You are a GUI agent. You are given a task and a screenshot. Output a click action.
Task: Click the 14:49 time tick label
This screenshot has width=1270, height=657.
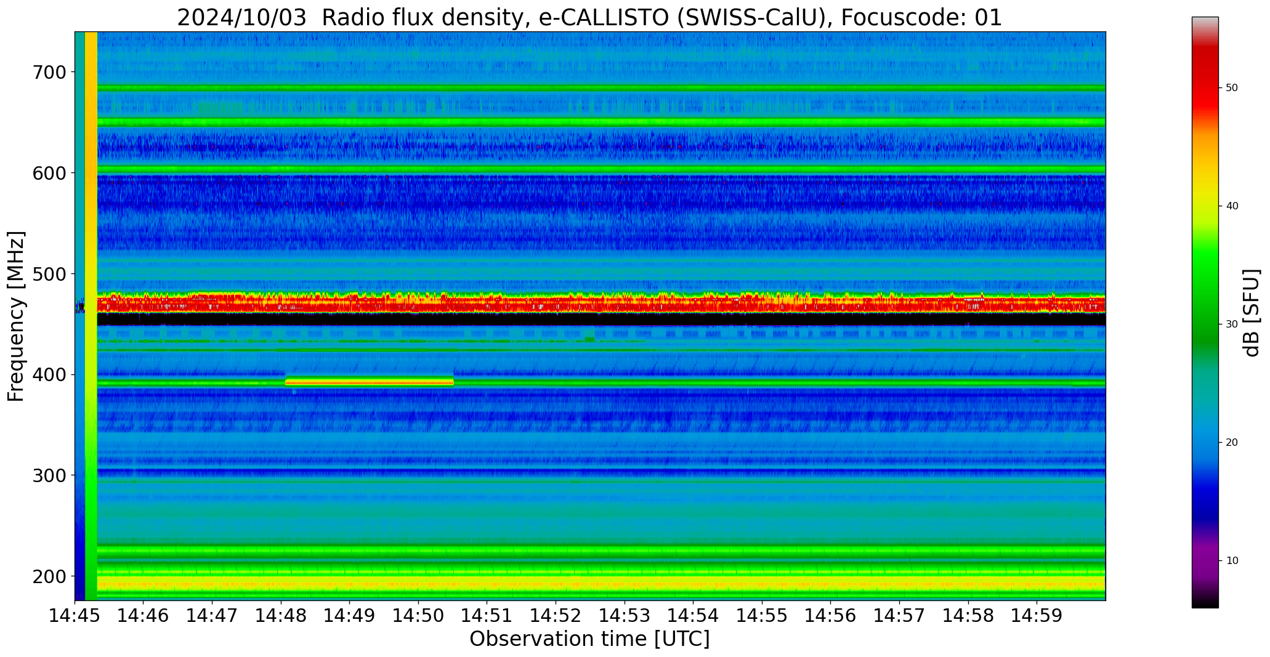[350, 616]
